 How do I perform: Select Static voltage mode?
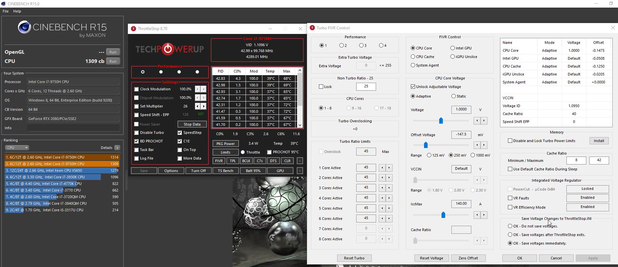click(x=453, y=96)
